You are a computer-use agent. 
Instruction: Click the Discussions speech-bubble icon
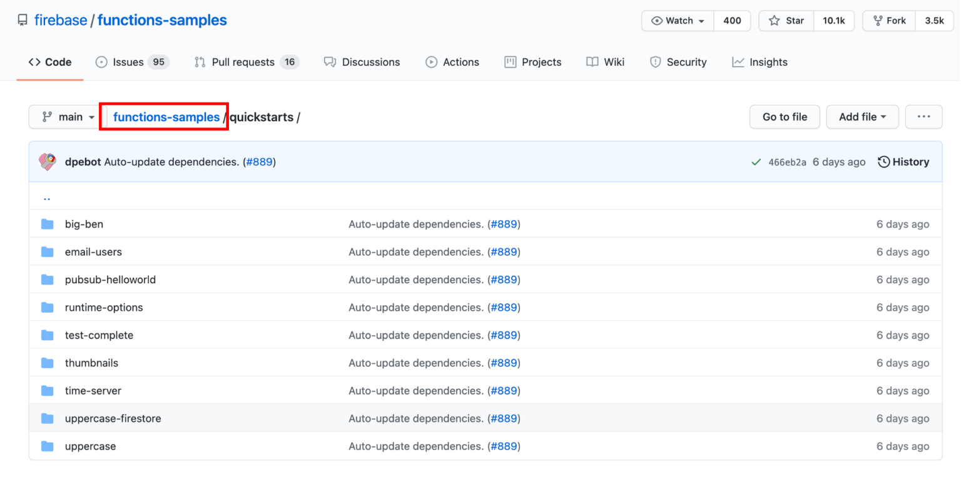point(330,62)
